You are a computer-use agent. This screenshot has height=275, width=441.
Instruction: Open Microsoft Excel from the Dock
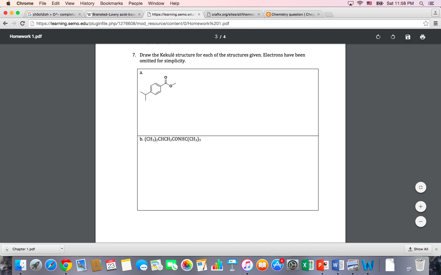pyautogui.click(x=308, y=266)
